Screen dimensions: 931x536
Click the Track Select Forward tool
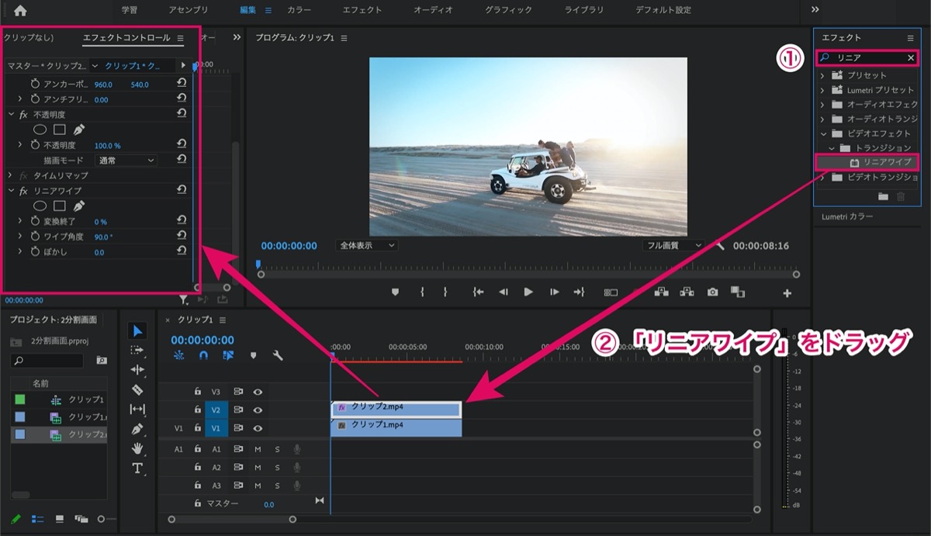coord(137,351)
